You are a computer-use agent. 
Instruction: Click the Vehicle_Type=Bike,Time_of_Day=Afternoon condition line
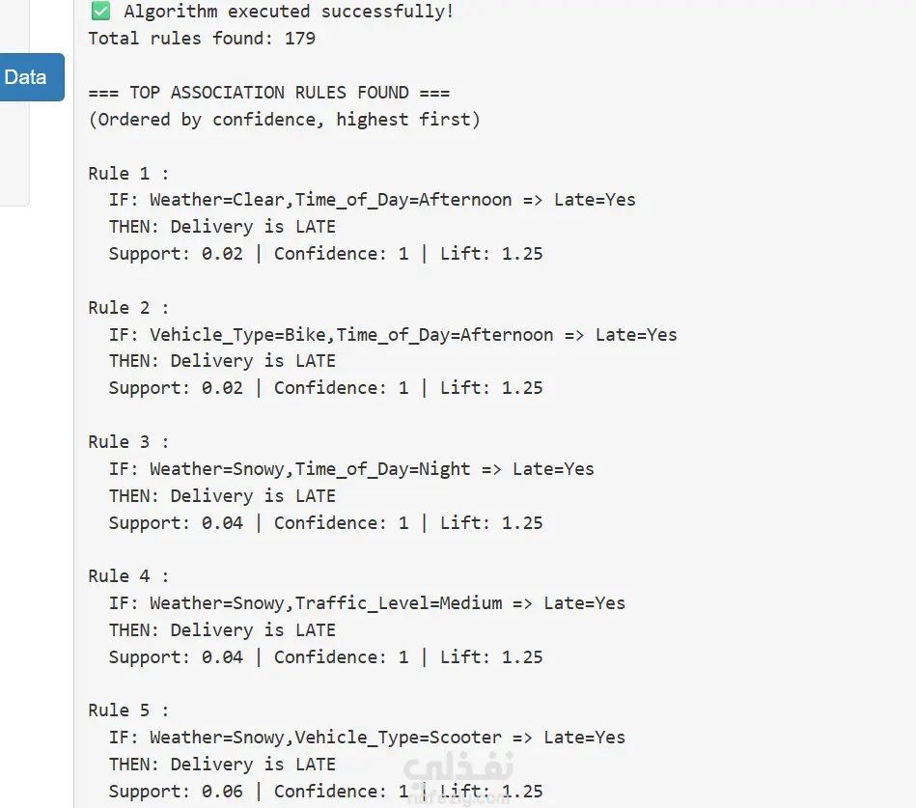tap(393, 335)
